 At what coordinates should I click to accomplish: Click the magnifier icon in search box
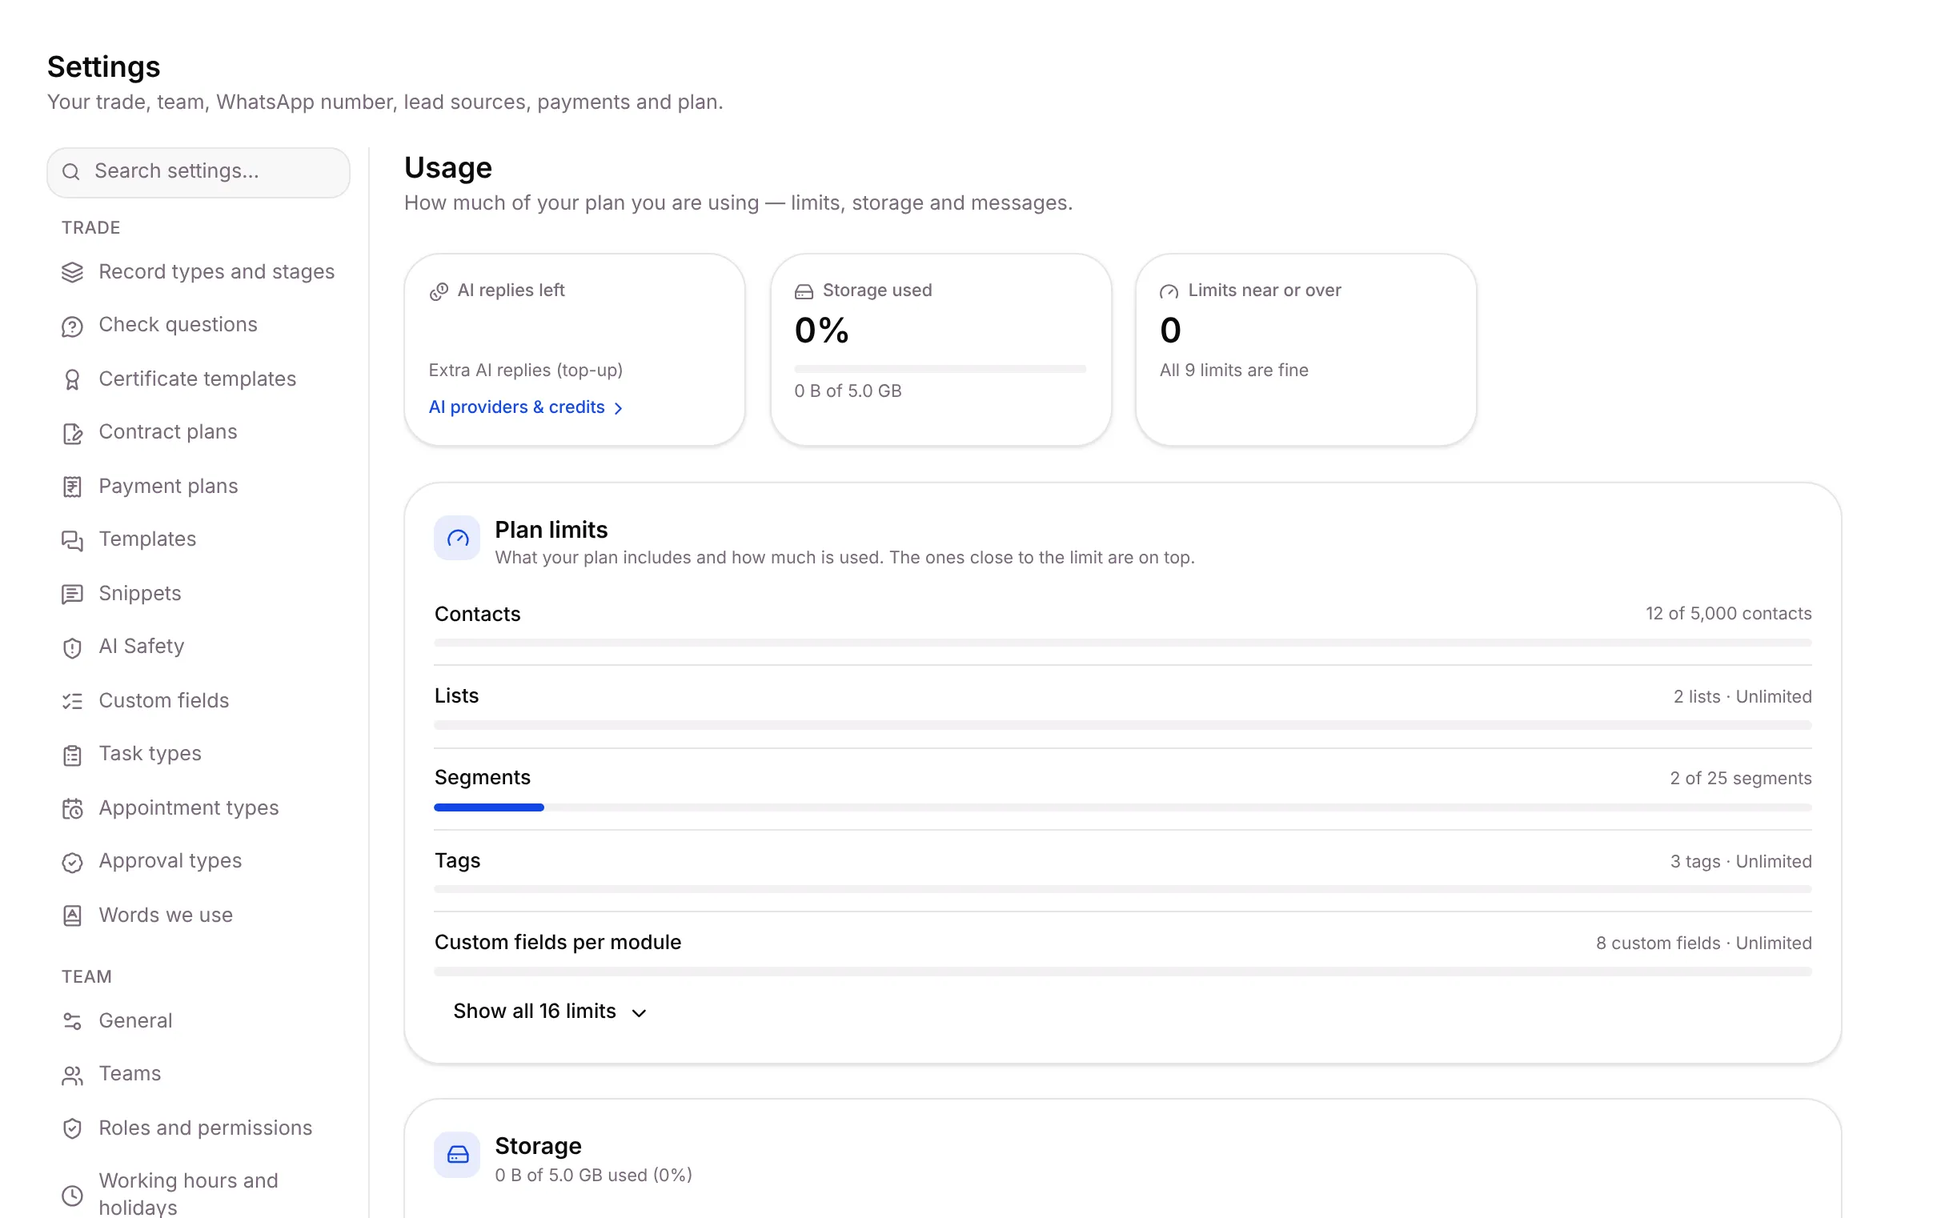point(70,172)
